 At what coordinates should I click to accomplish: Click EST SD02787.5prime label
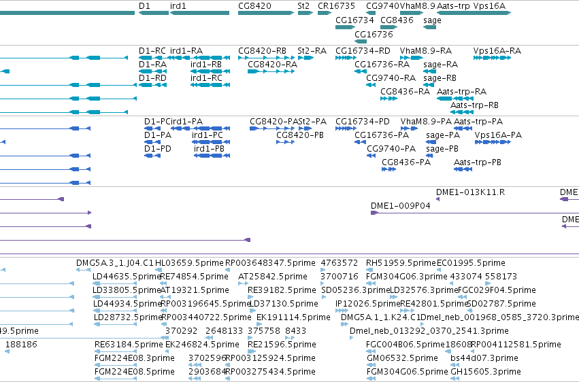501,304
